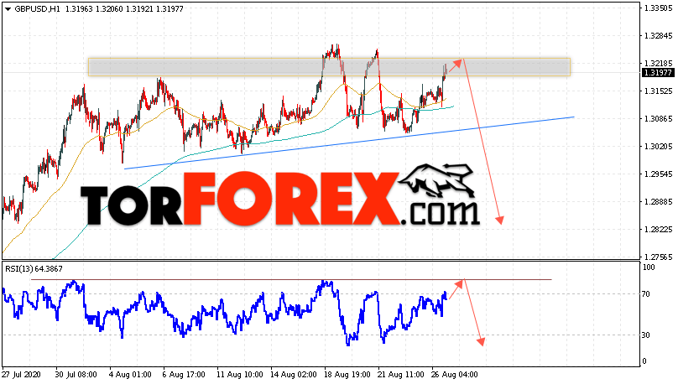Select the red horizontal line in RSI panel
The width and height of the screenshot is (678, 384).
291,280
